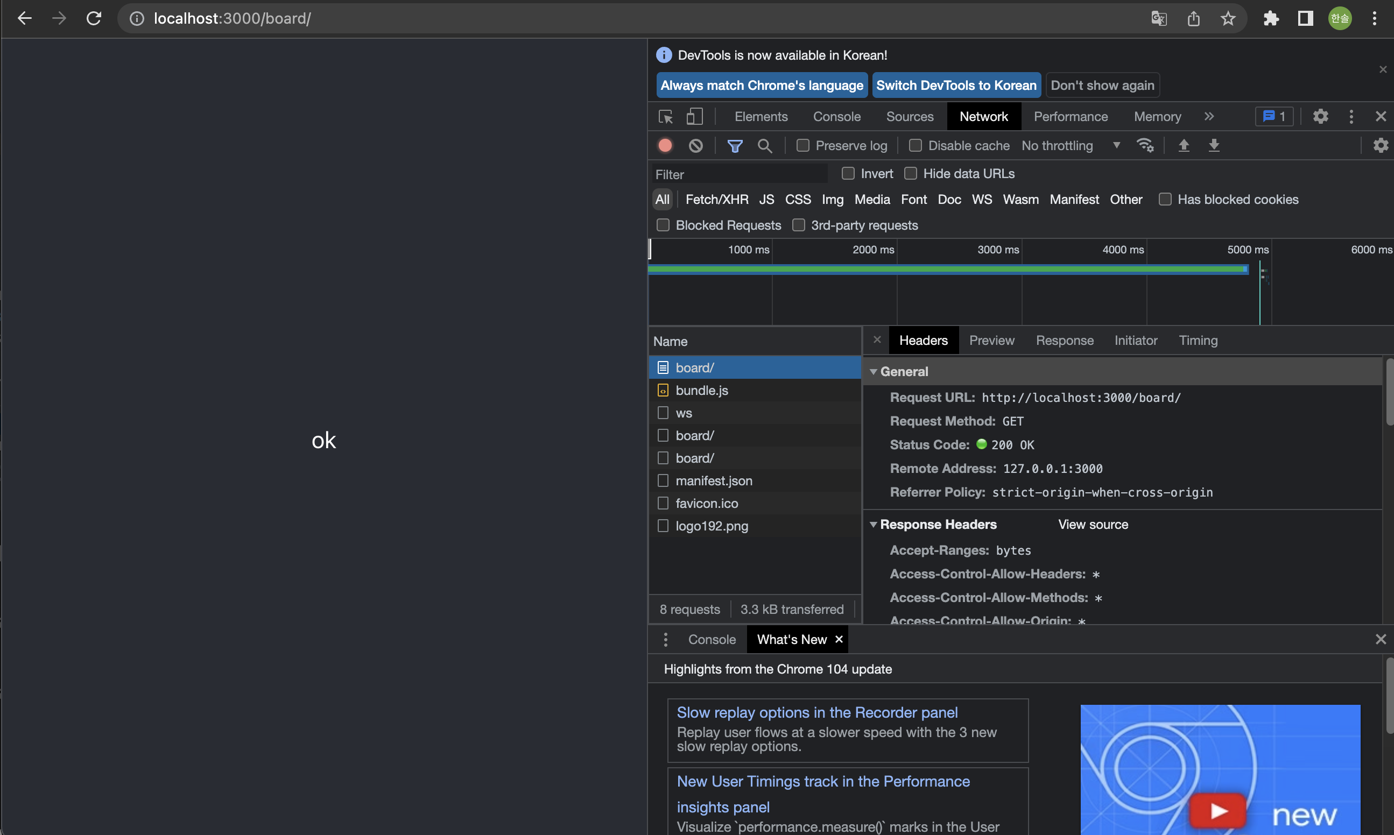This screenshot has width=1394, height=835.
Task: Open the network search magnifier
Action: click(764, 146)
